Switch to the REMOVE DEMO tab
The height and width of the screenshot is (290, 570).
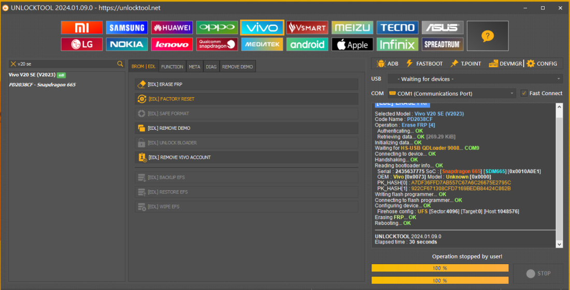237,67
